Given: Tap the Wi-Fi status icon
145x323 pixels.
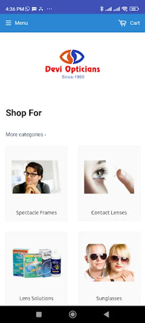Looking at the screenshot, I should (125, 9).
